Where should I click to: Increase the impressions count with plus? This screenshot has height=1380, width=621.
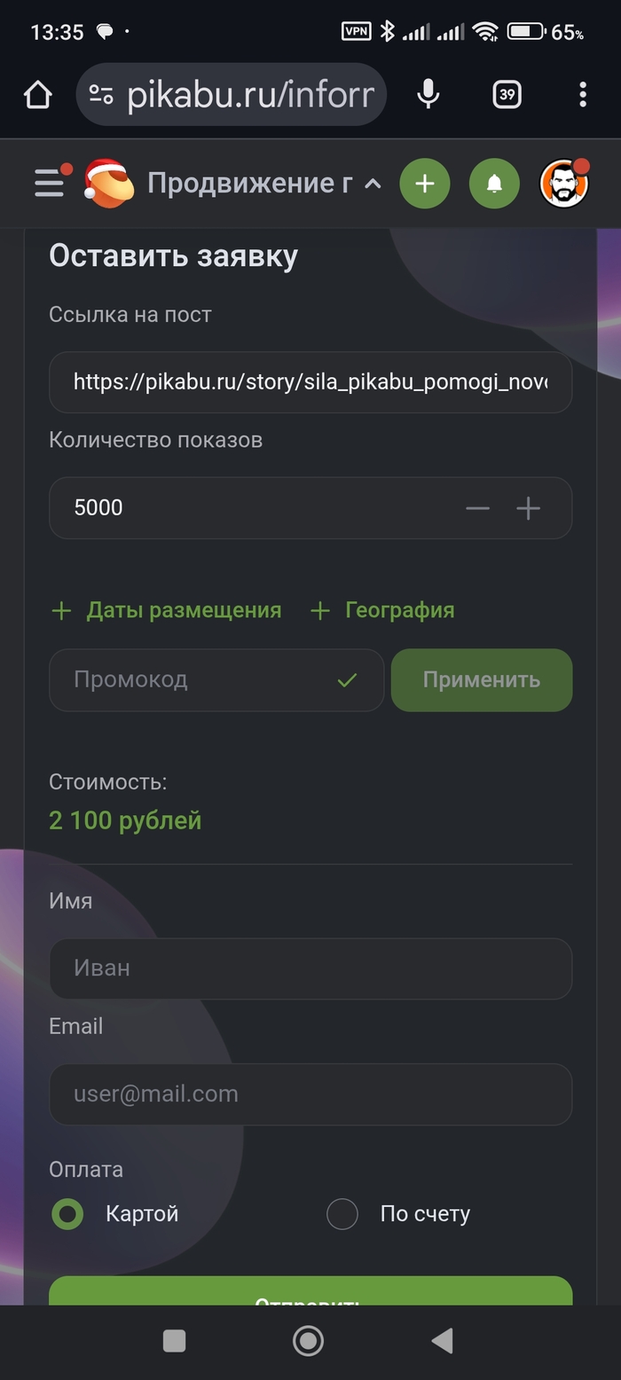[529, 508]
